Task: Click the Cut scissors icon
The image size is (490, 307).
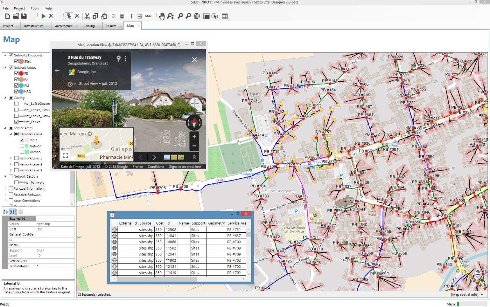Action: [87, 16]
